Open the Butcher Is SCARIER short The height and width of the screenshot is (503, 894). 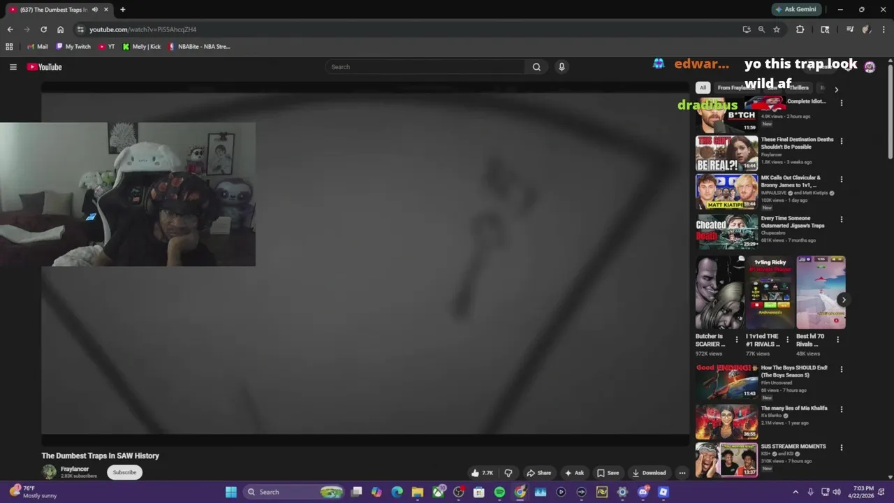point(719,292)
